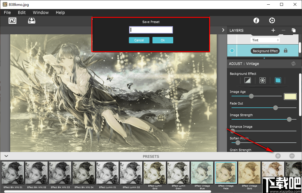This screenshot has width=302, height=193.
Task: Collapse the Presets panel with chevron
Action: pyautogui.click(x=6, y=156)
